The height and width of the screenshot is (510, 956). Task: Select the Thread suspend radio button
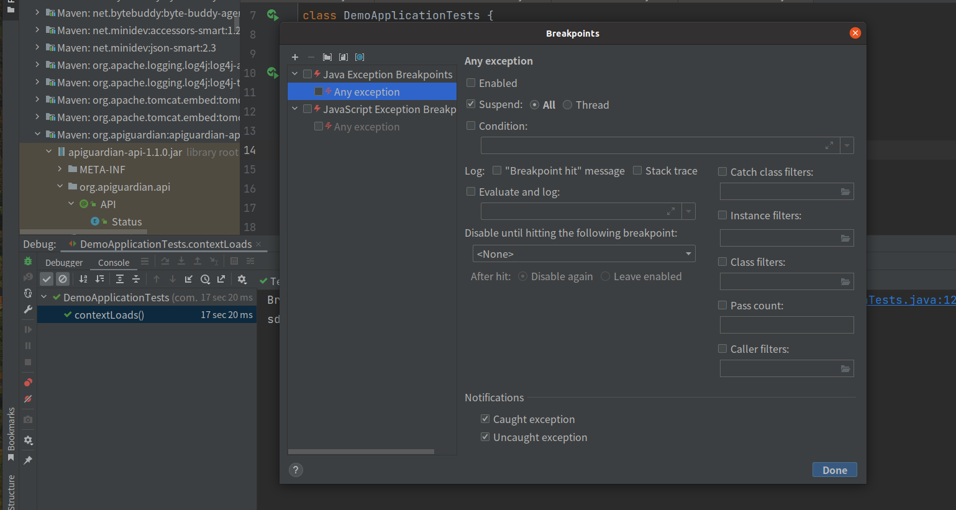(567, 105)
